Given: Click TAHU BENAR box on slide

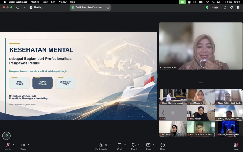Looking at the screenshot, I should tap(19, 83).
